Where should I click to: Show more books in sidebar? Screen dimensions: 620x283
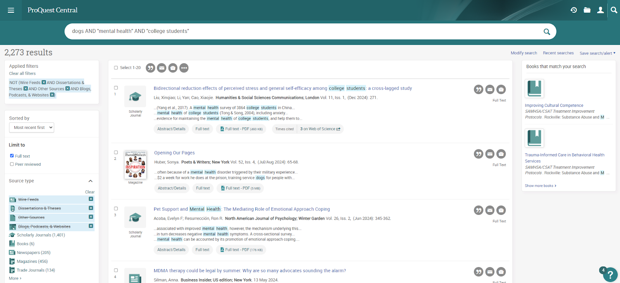[541, 186]
